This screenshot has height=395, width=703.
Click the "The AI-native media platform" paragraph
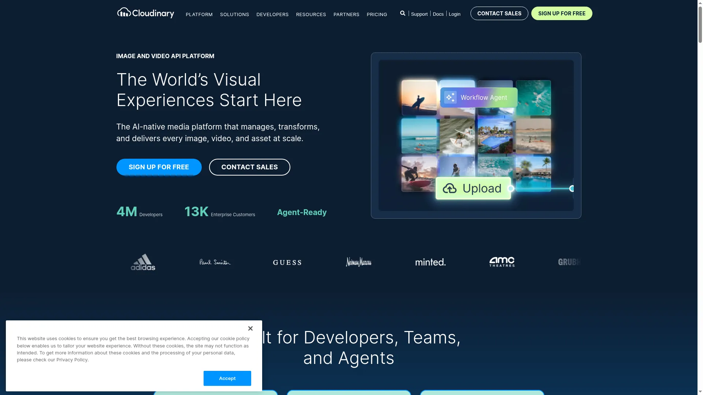coord(218,132)
